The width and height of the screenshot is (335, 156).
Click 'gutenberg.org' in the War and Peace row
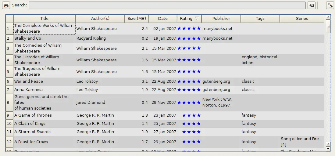[216, 82]
